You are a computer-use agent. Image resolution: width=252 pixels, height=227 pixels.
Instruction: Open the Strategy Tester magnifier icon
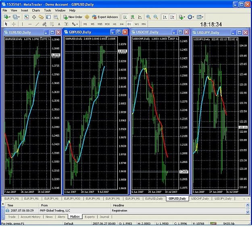pyautogui.click(x=56, y=17)
